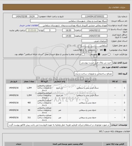Click the اعلام وضعیت مجوز توسط تامین کننده header
Viewport: 132px width, 146px height.
tap(68, 144)
